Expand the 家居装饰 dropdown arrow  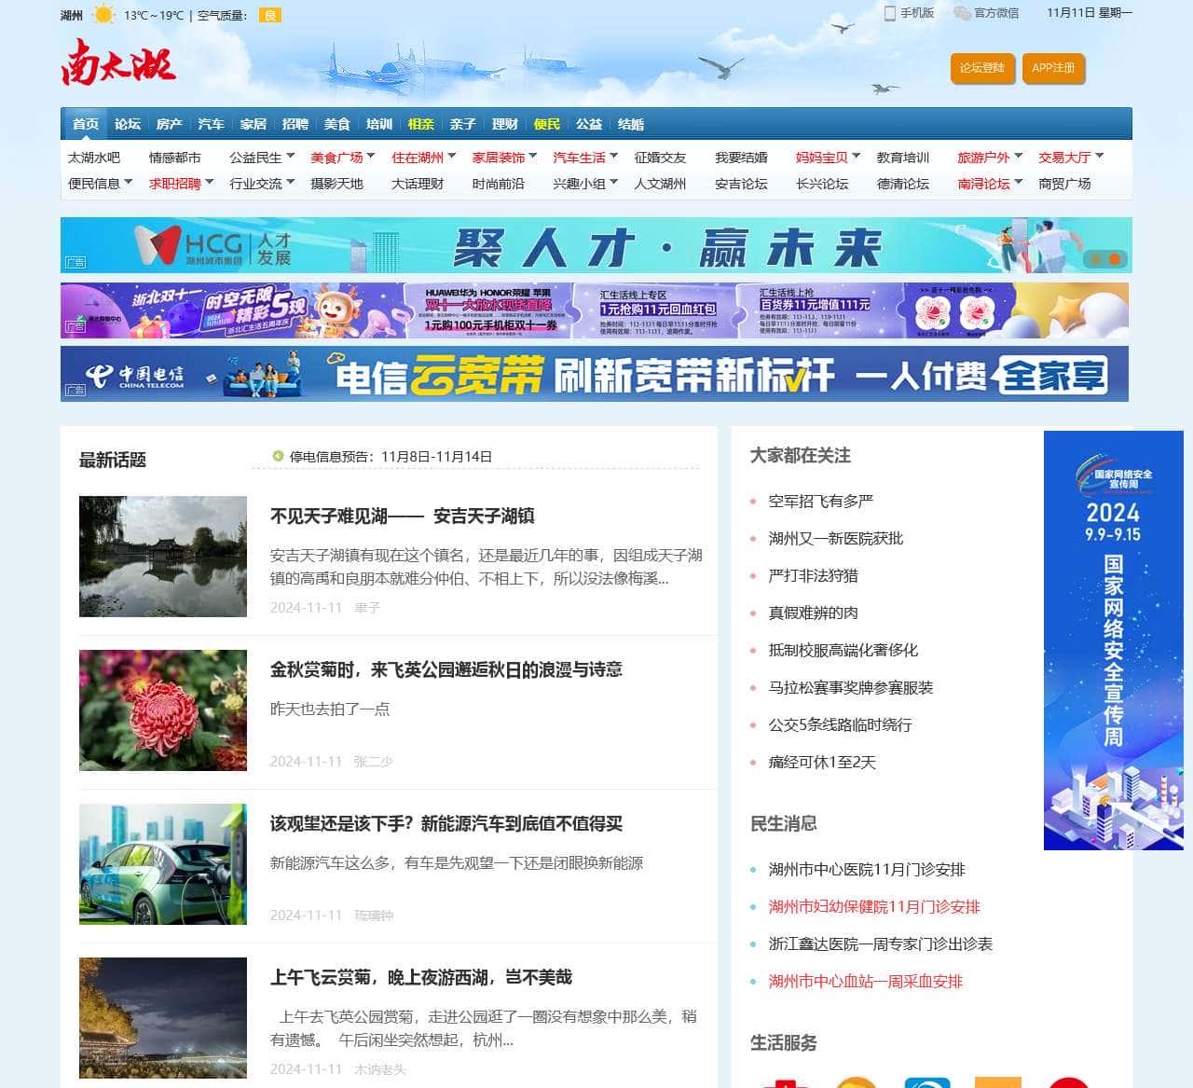[533, 156]
